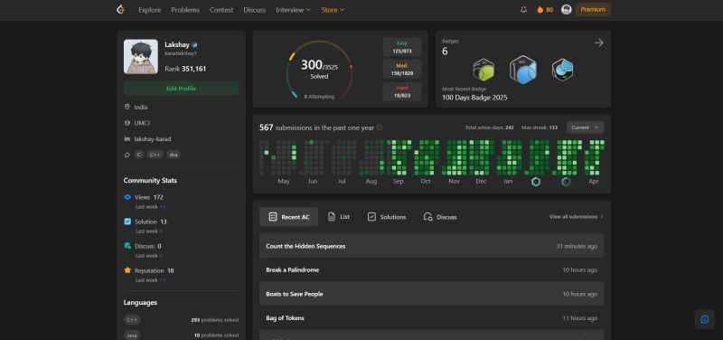The image size is (723, 340).
Task: Open the user avatar menu
Action: coord(567,10)
